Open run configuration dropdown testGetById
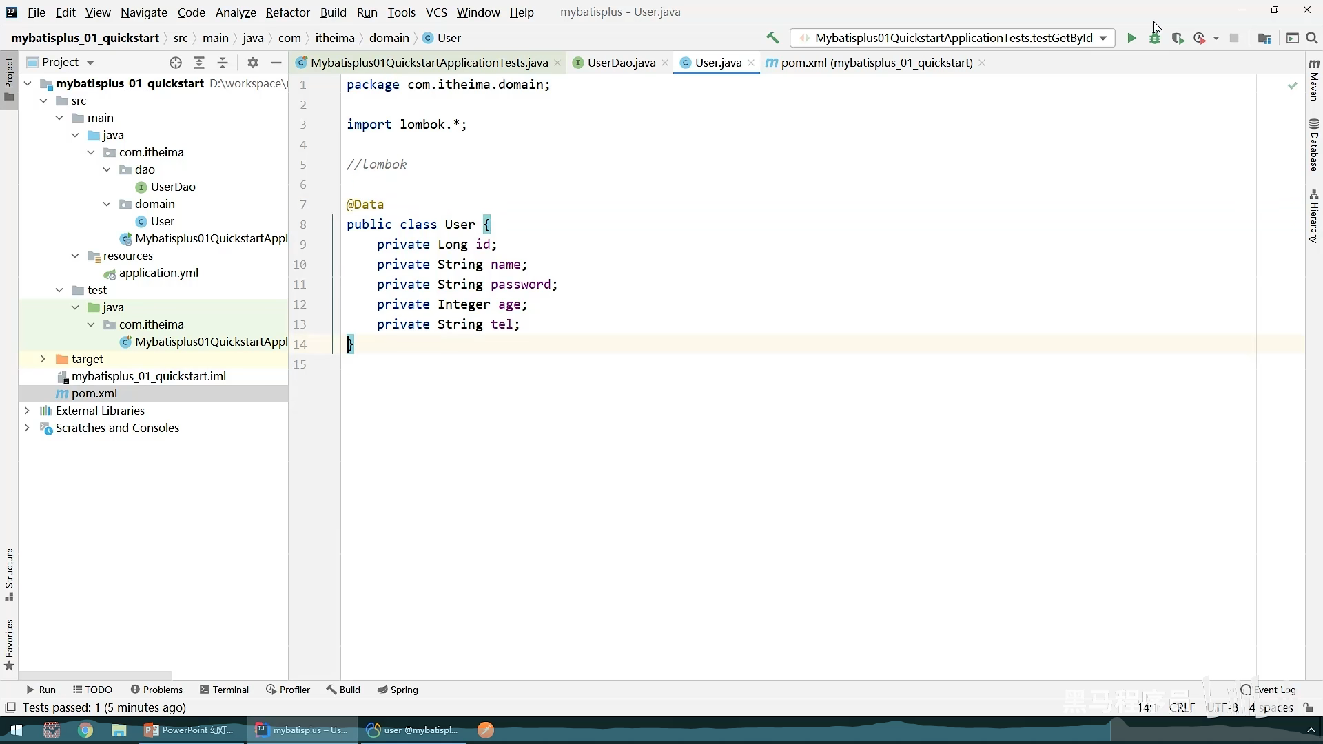 [953, 39]
